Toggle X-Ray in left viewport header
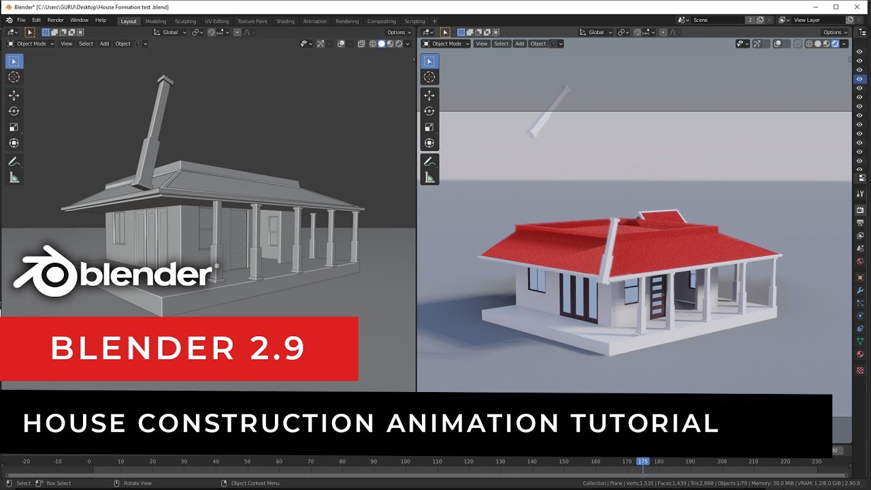Screen dimensions: 871x490 tap(361, 44)
